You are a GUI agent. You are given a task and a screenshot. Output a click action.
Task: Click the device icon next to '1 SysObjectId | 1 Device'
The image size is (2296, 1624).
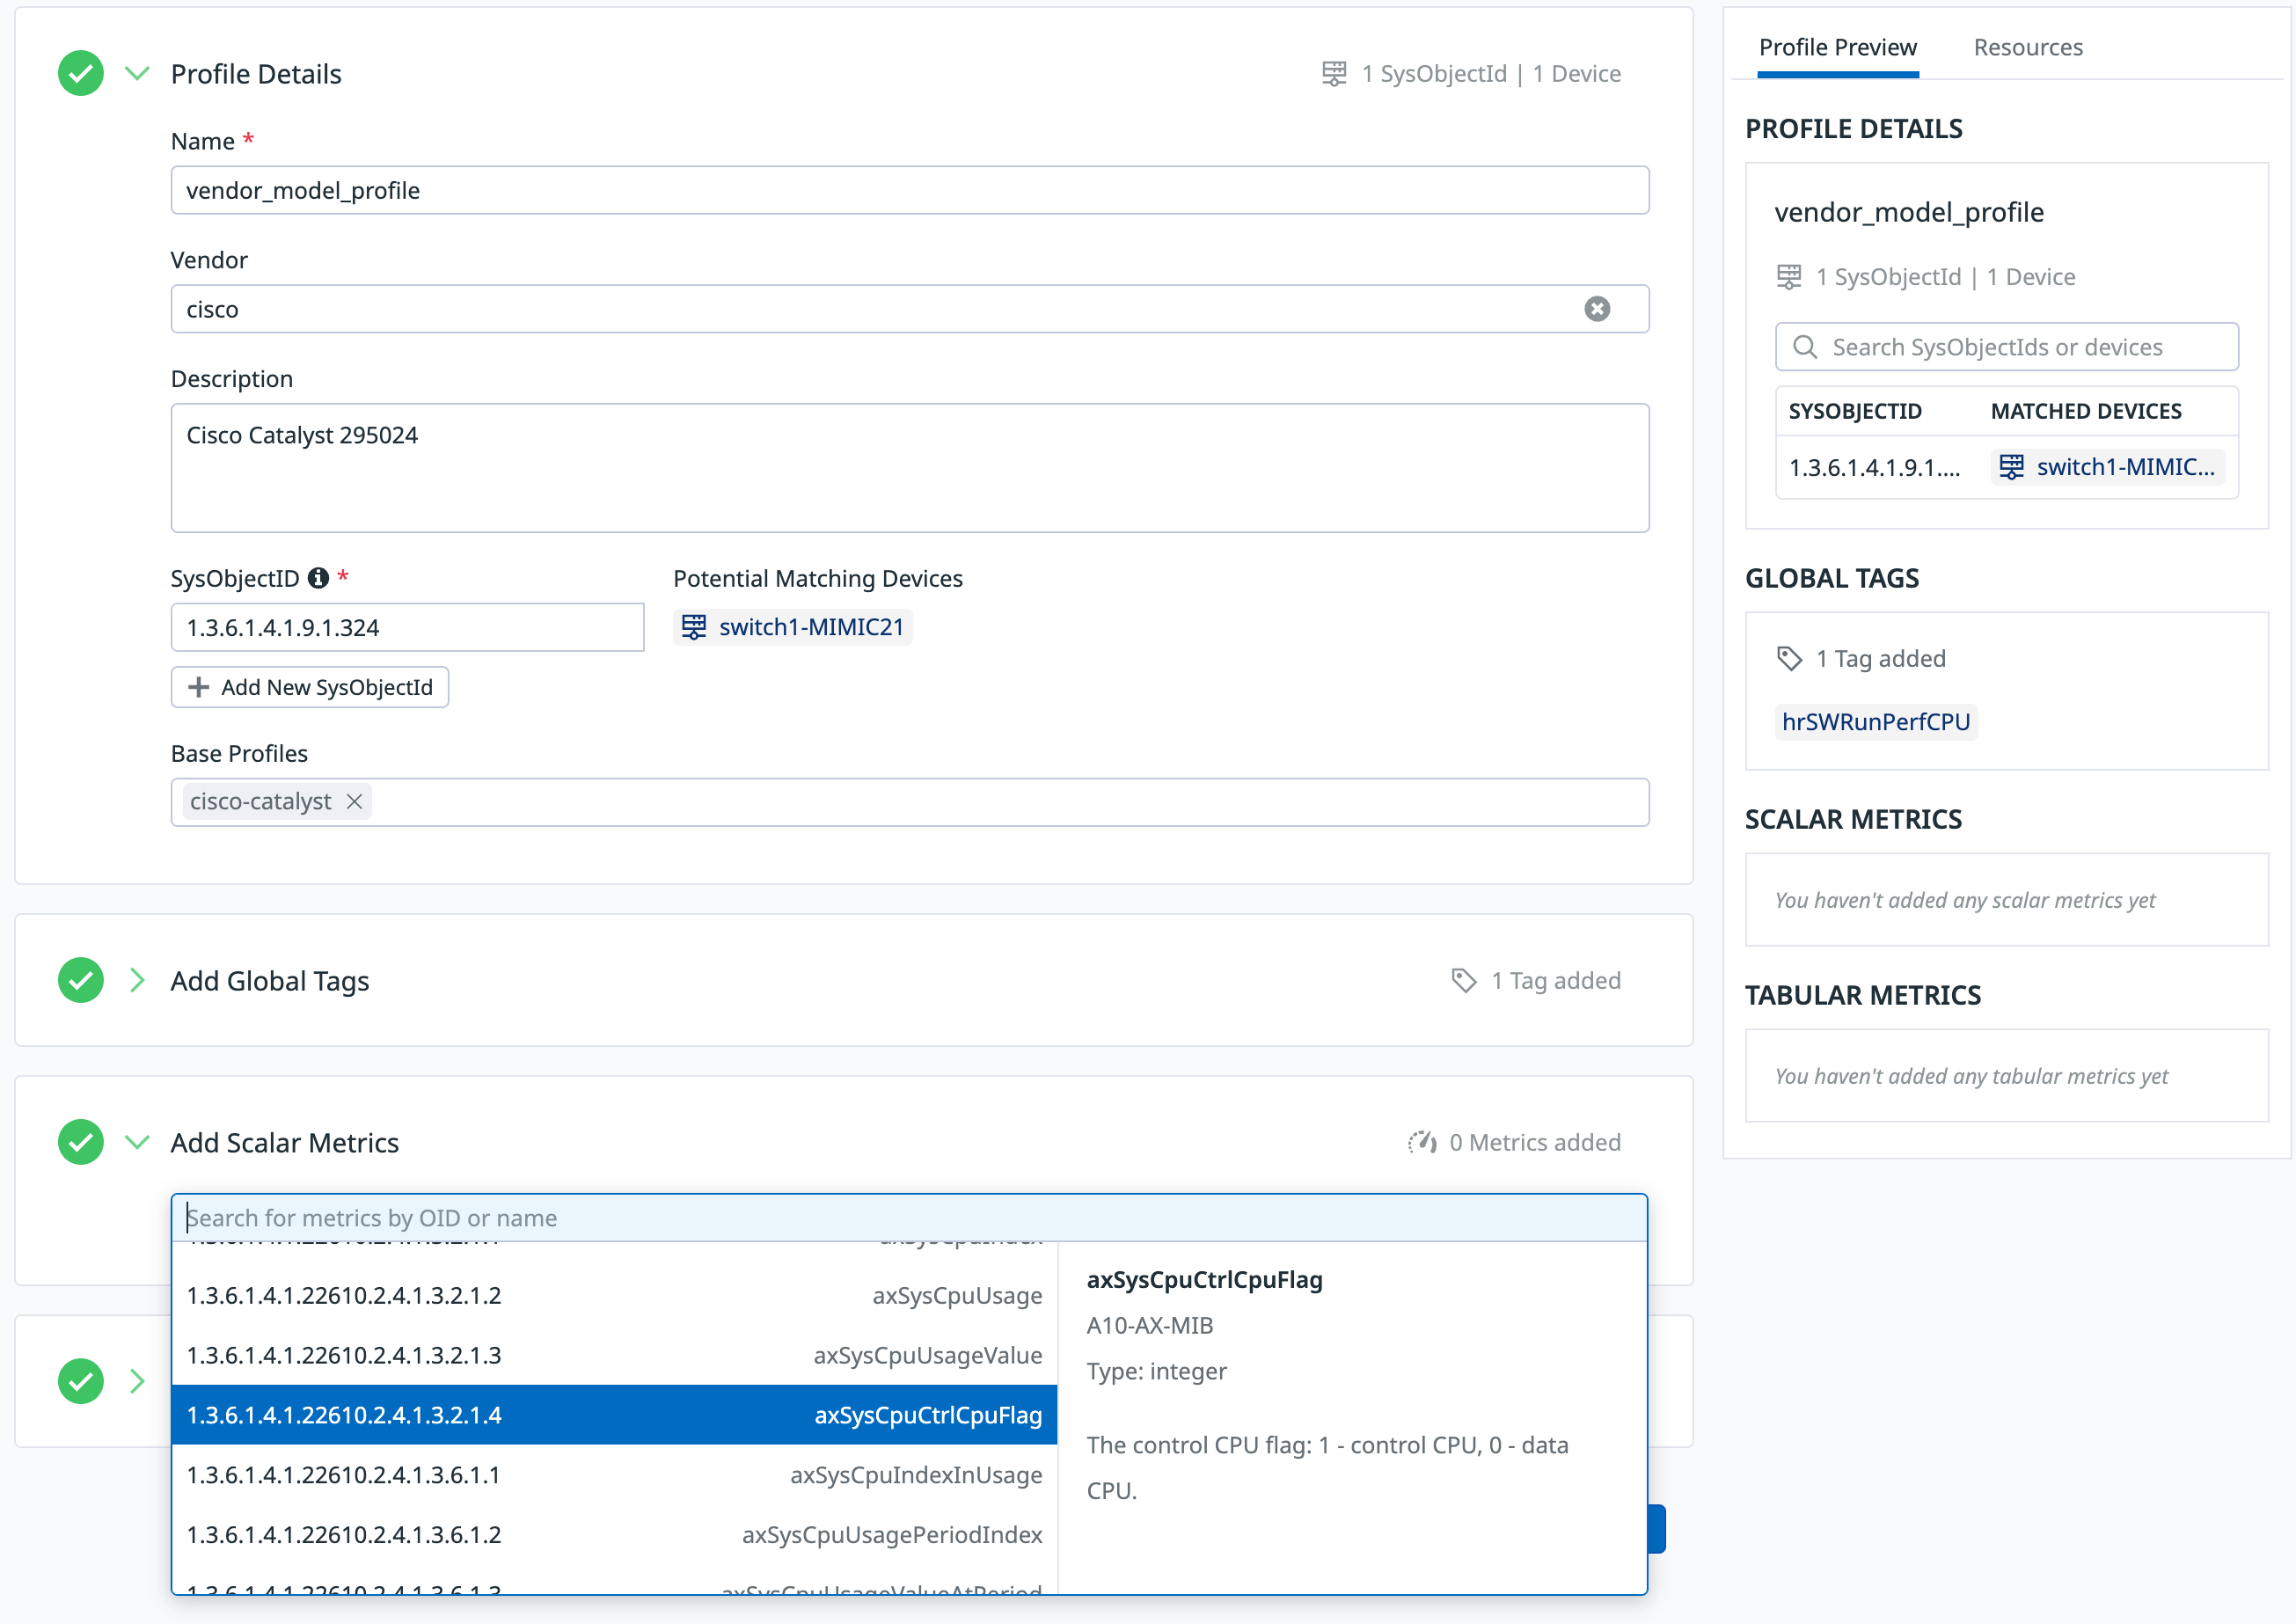1334,72
